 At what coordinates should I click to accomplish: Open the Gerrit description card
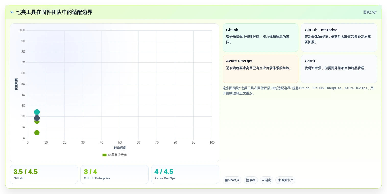[339, 69]
